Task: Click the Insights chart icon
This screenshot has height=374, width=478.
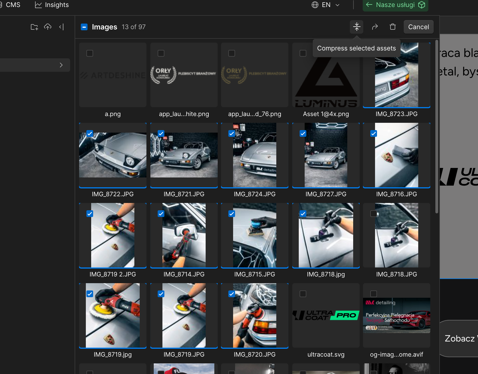Action: tap(38, 5)
